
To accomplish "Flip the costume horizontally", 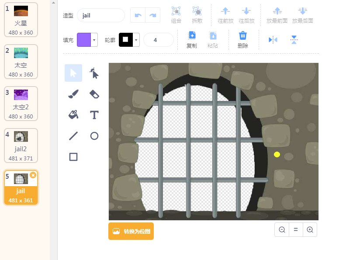I will click(273, 40).
